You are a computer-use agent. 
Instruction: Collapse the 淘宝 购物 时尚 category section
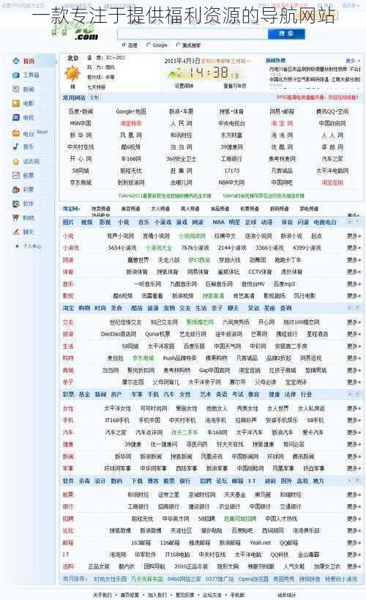coord(350,308)
